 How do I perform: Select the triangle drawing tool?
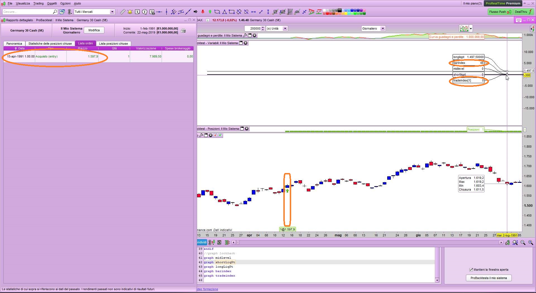click(224, 12)
